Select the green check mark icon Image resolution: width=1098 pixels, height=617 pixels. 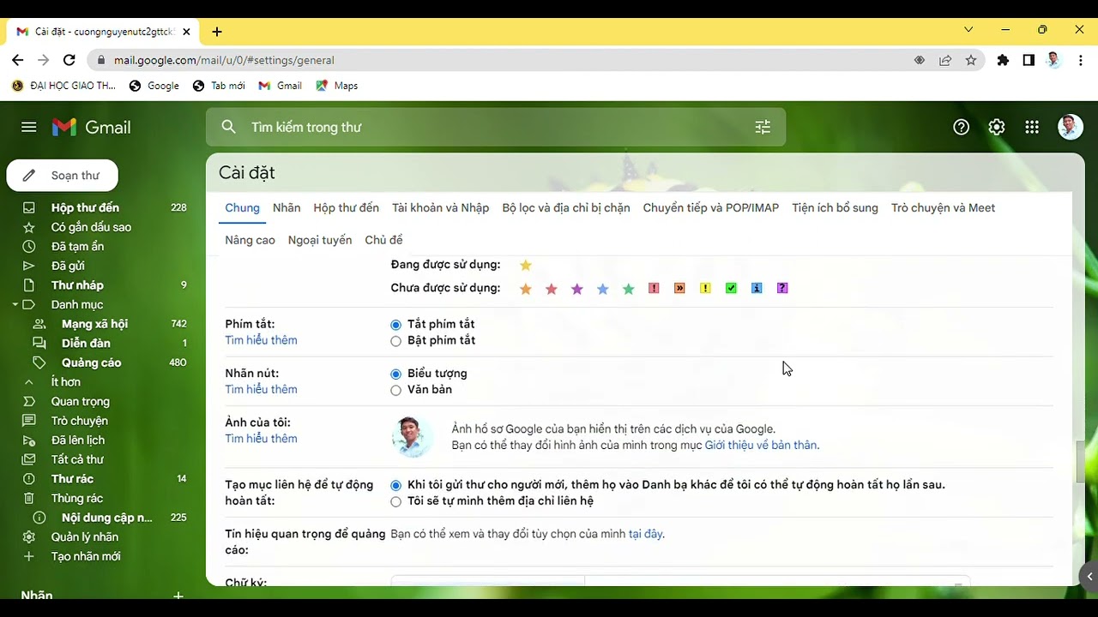pos(731,288)
